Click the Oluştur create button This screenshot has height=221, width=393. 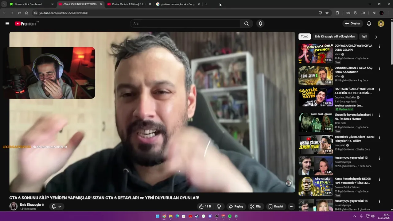click(353, 24)
